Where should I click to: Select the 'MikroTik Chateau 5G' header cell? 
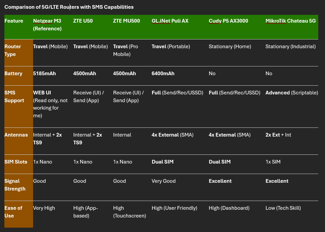tap(291, 21)
